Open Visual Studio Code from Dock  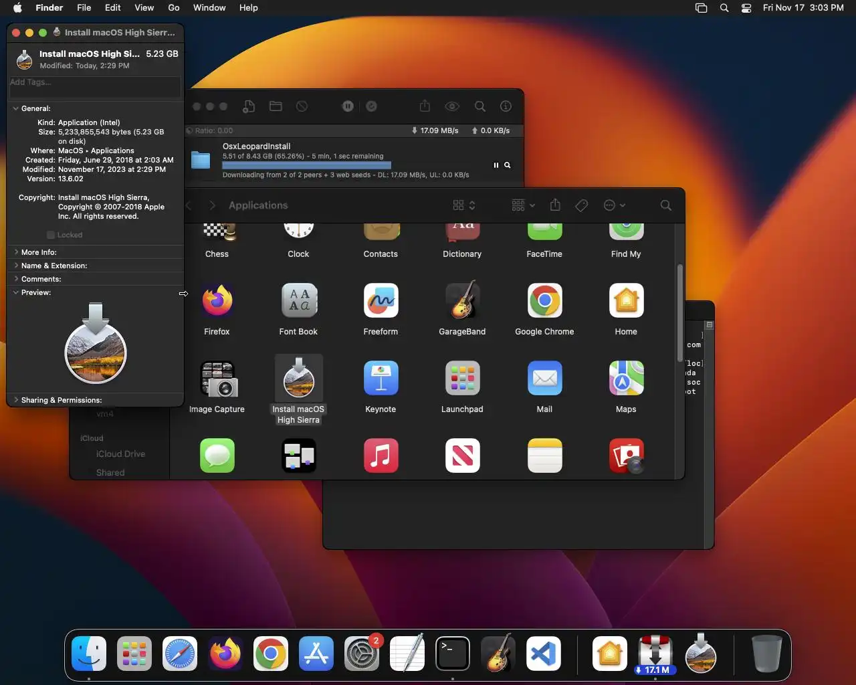click(544, 654)
